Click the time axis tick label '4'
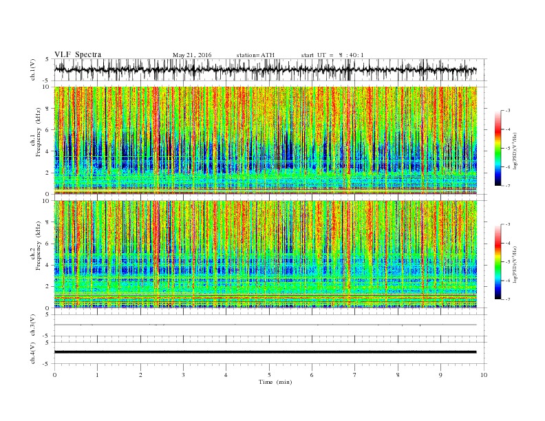The width and height of the screenshot is (545, 421). point(226,375)
